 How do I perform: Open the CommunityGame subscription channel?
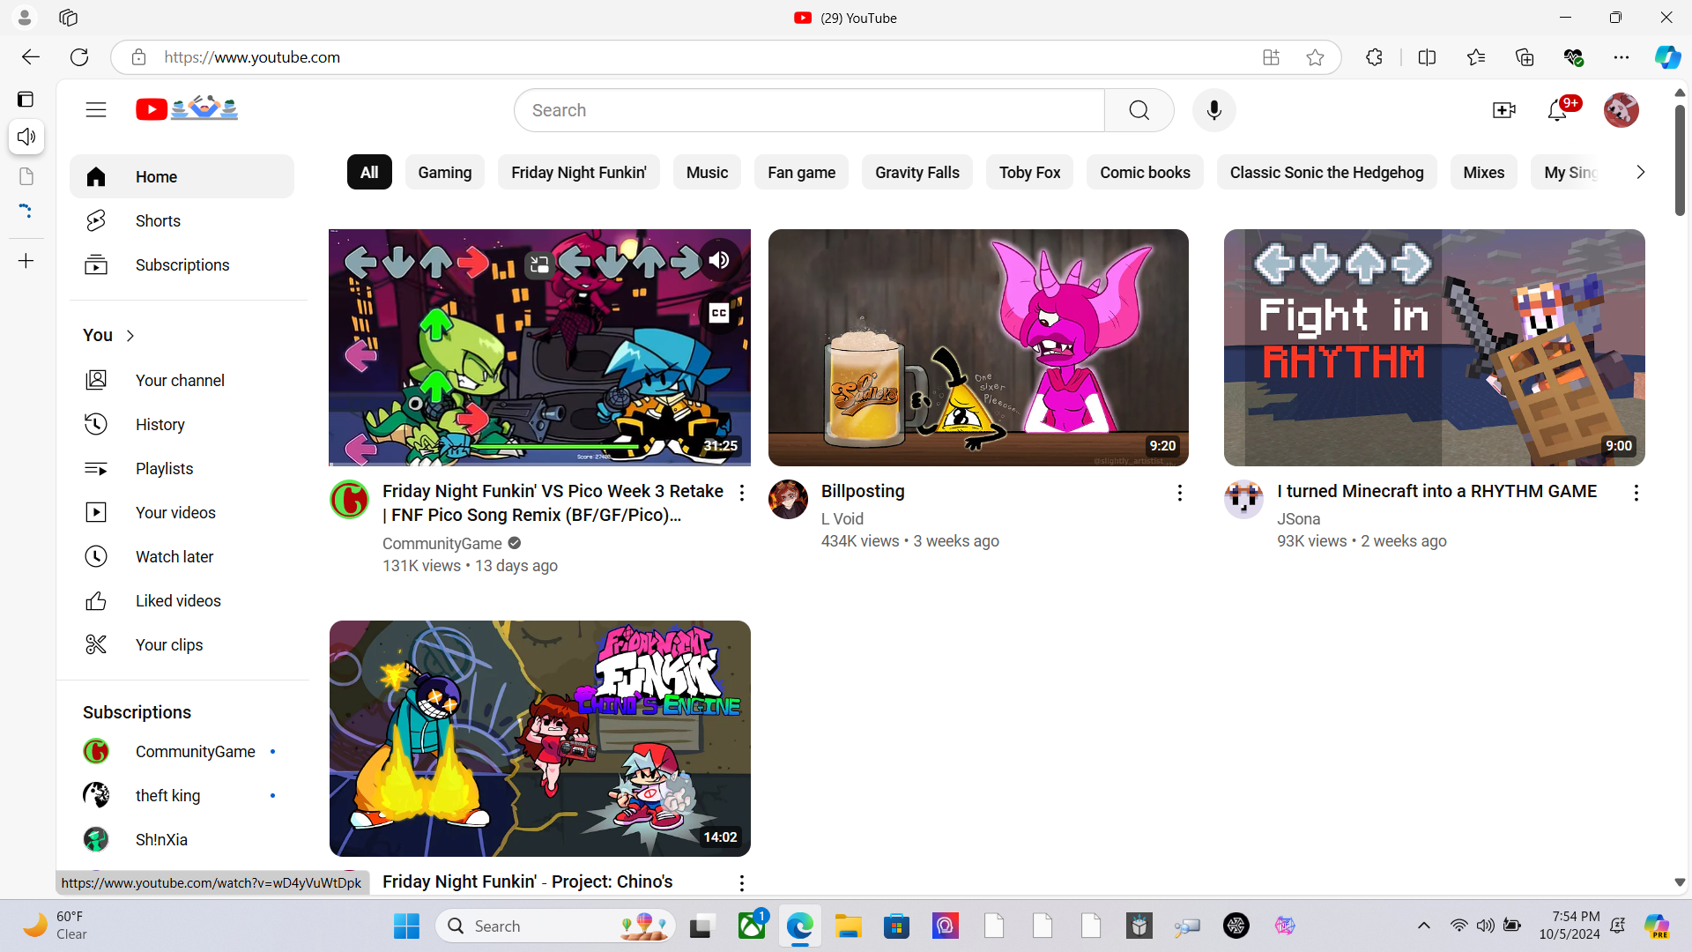click(195, 752)
